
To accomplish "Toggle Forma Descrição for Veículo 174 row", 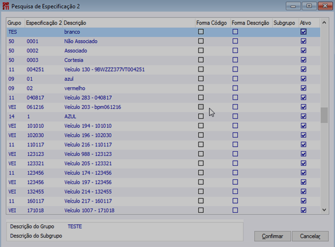I will (x=235, y=173).
